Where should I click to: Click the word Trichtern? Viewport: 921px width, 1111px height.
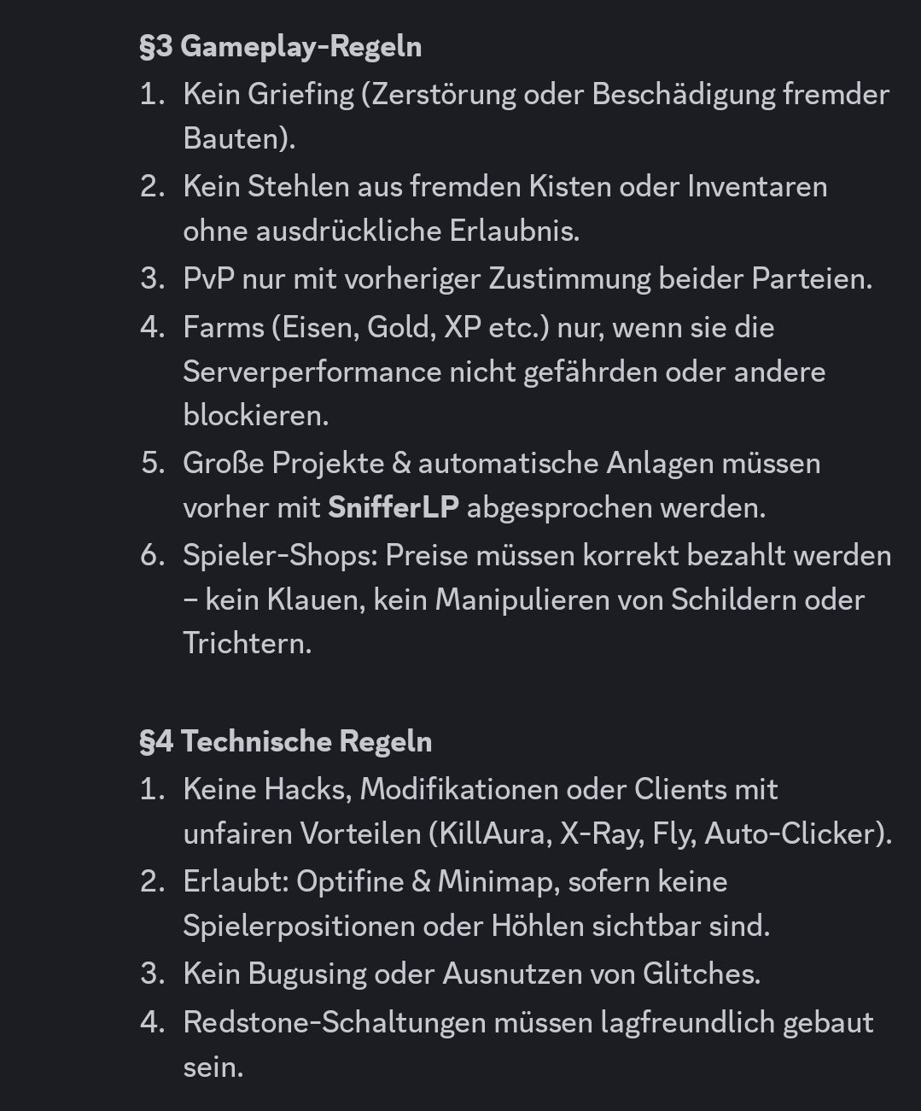click(x=247, y=643)
